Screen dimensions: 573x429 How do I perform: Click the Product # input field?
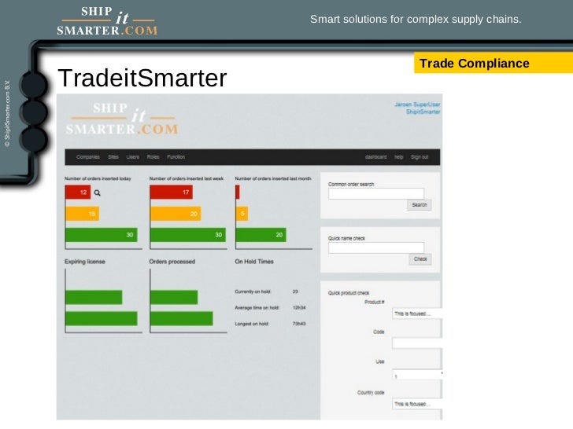[417, 313]
